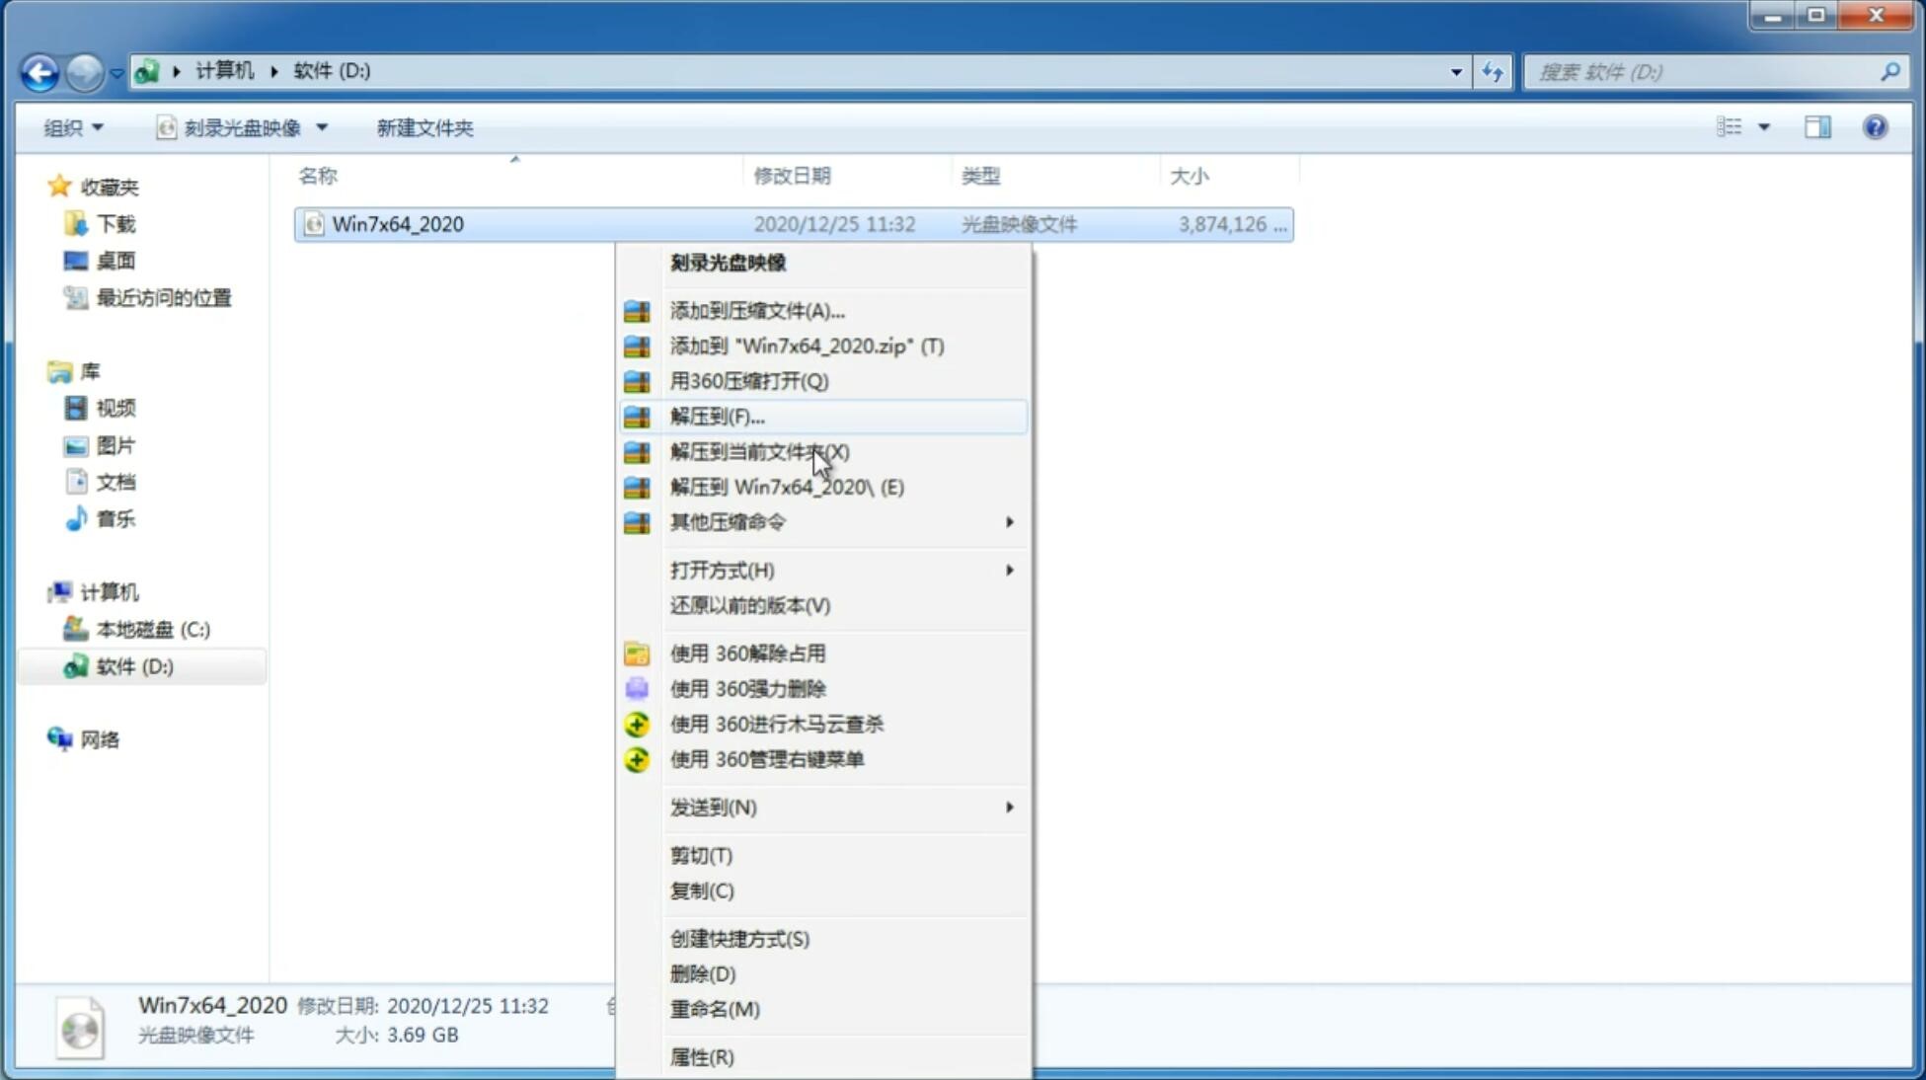Click 重命名 rename menu entry
1926x1080 pixels.
click(x=716, y=1009)
